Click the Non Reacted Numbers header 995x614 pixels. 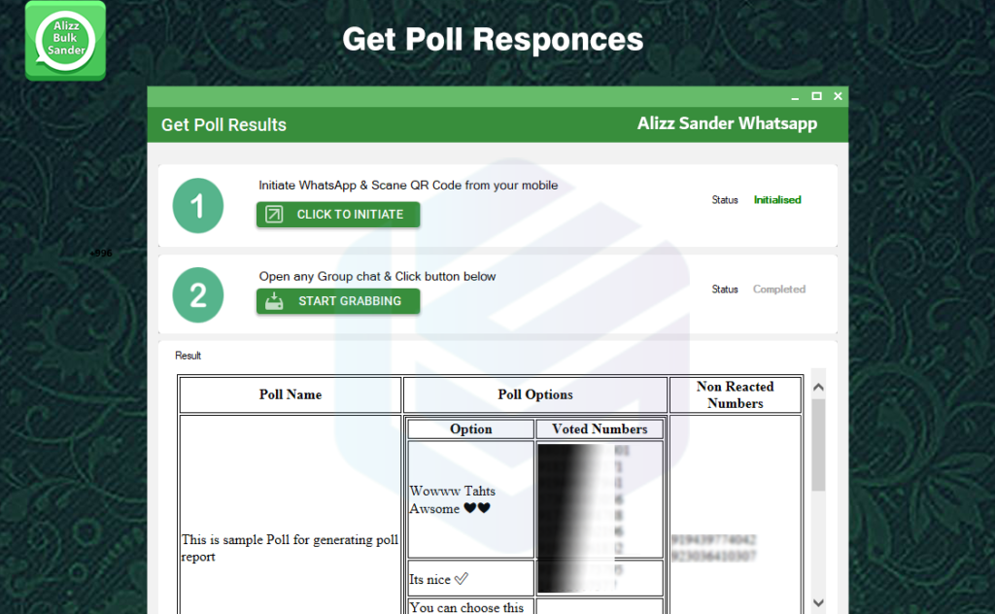coord(736,394)
